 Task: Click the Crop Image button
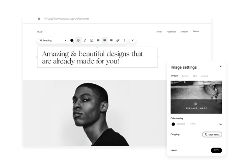[x=212, y=135]
